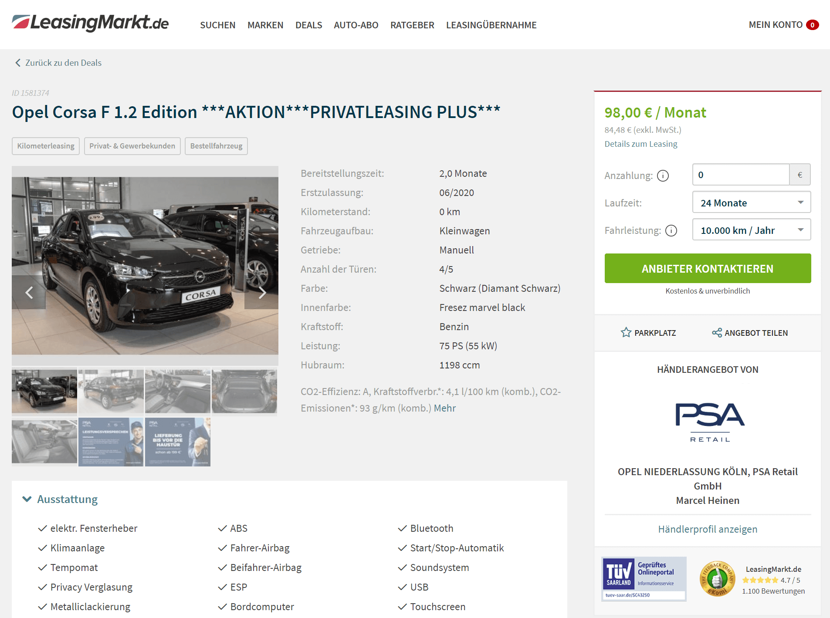Show previous car photo with left arrow

tap(29, 292)
